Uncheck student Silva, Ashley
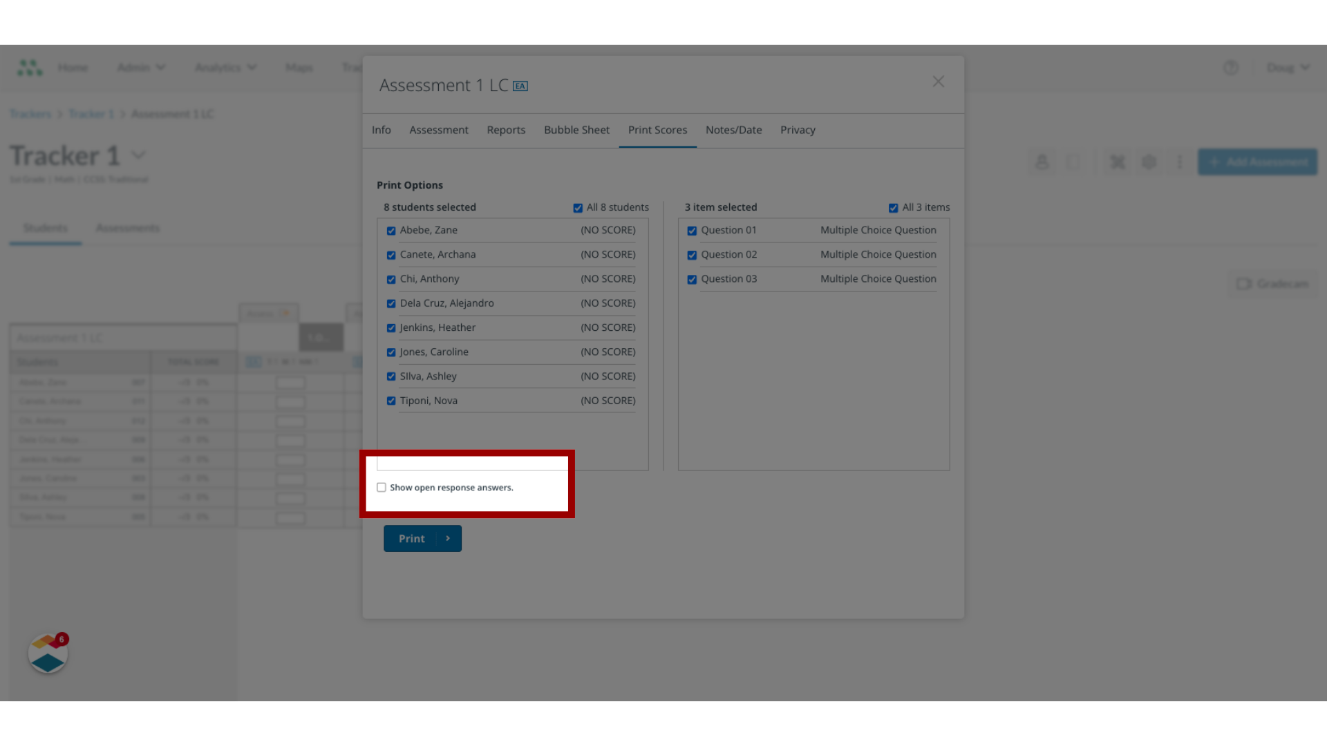1327x746 pixels. [391, 376]
